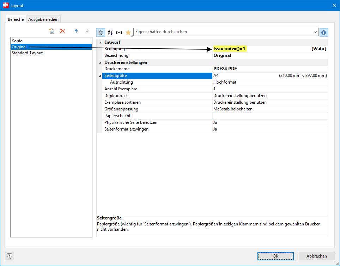340x266 pixels.
Task: Change Seitengröße value A4
Action: (x=270, y=75)
